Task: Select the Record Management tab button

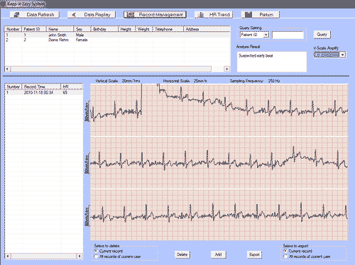Action: coord(155,15)
